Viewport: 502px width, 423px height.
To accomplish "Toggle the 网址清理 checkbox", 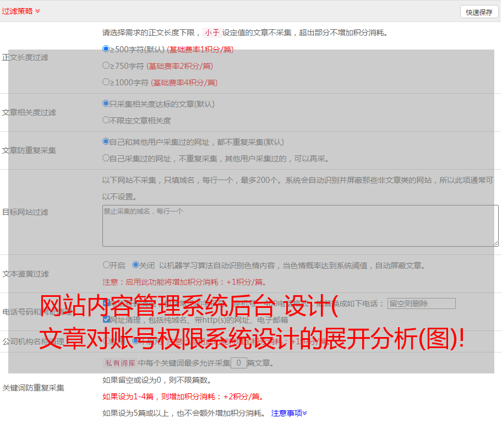I will pos(106,319).
